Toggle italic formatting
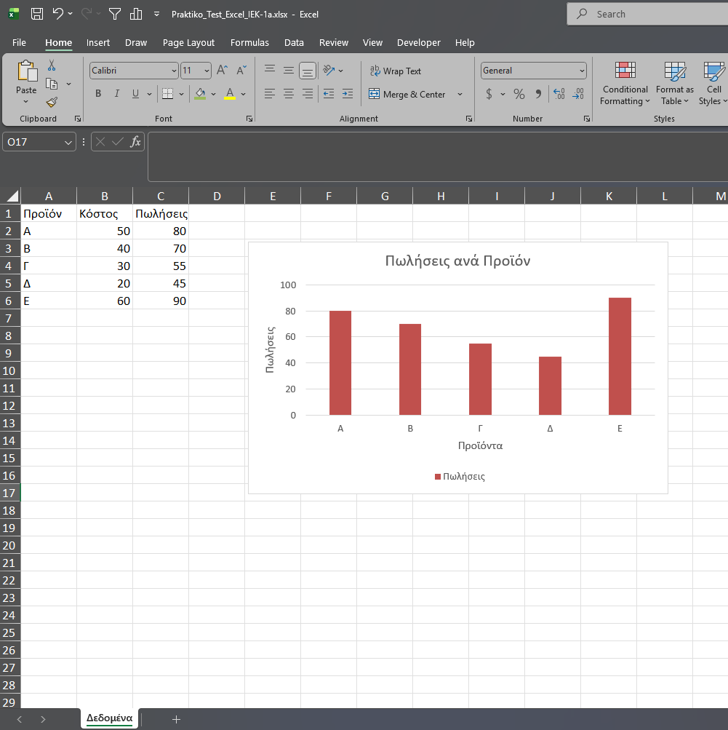This screenshot has width=728, height=730. coord(117,94)
